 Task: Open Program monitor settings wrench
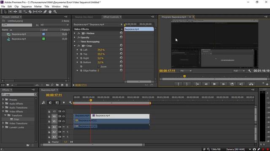click(249, 71)
